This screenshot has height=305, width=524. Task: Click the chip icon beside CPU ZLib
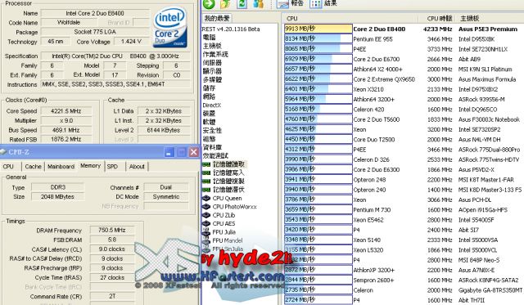[x=206, y=215]
